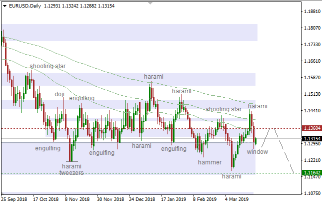The image size is (322, 205).
Task: Click the shooting star label near March 2019
Action: [223, 109]
